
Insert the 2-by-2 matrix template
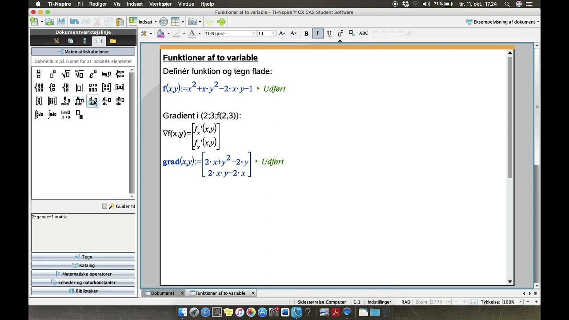pyautogui.click(x=106, y=88)
